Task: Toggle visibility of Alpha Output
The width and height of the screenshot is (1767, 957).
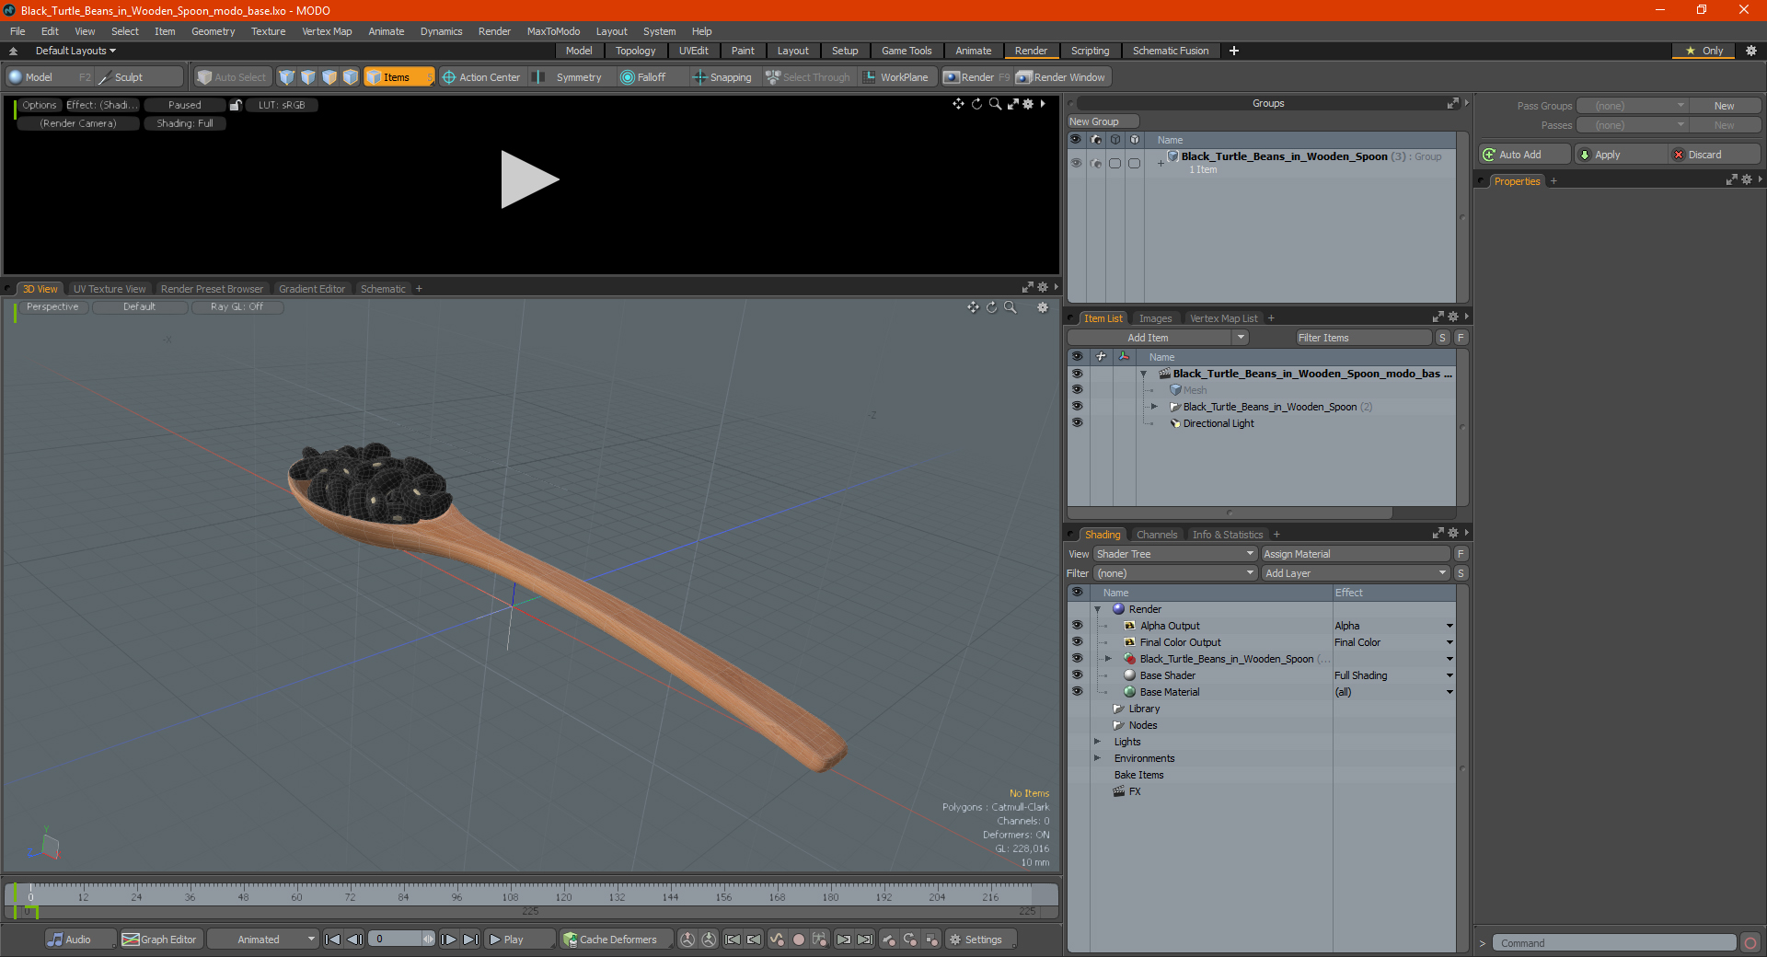Action: click(1077, 626)
